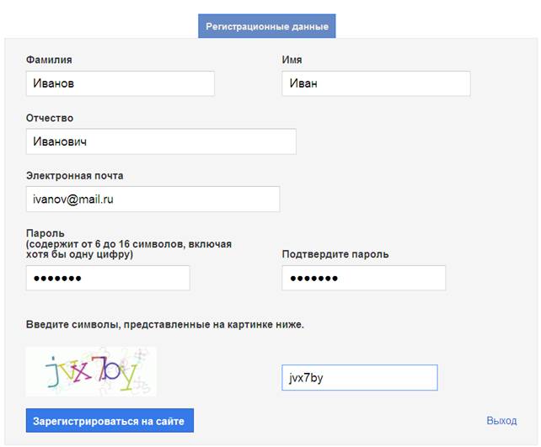Follow the Выход link

pos(501,420)
